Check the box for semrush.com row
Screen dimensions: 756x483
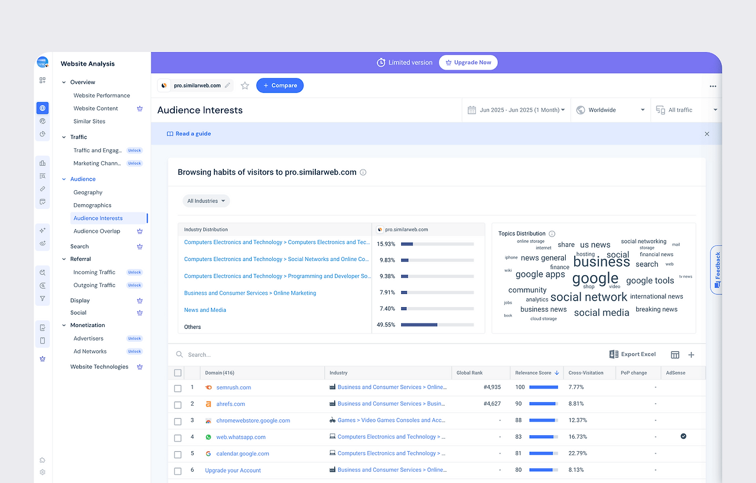pyautogui.click(x=178, y=389)
